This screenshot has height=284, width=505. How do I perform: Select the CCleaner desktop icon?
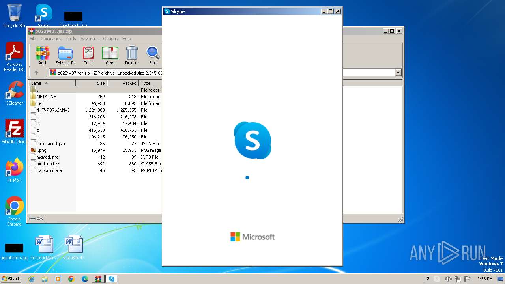click(14, 93)
